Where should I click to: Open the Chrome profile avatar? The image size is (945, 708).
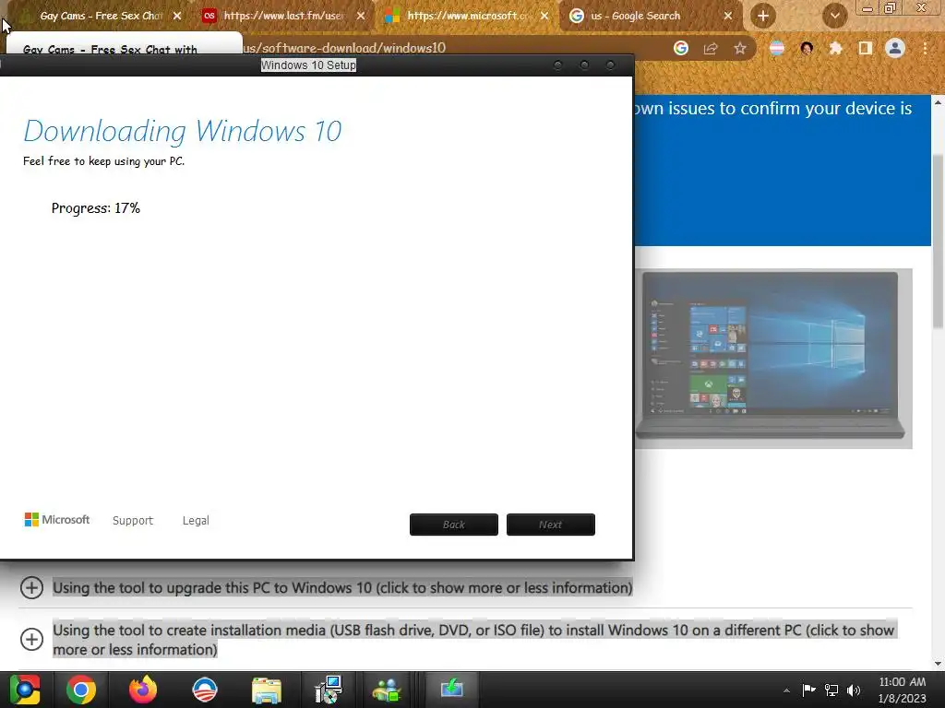895,48
